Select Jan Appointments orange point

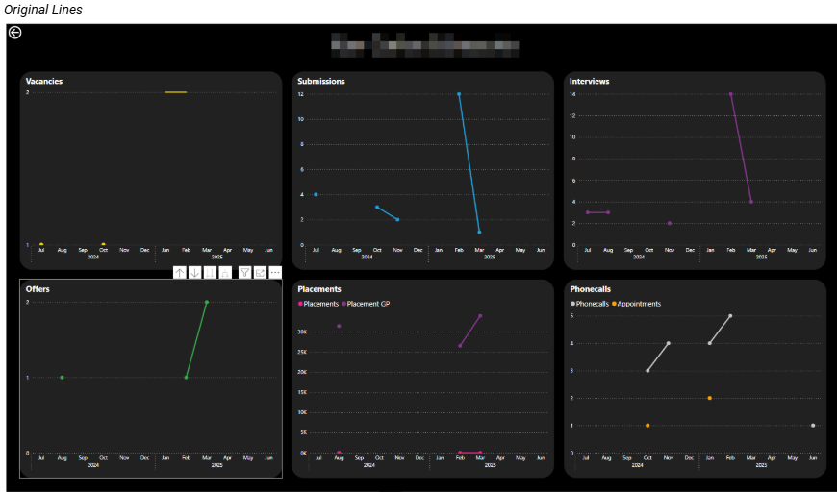(709, 398)
